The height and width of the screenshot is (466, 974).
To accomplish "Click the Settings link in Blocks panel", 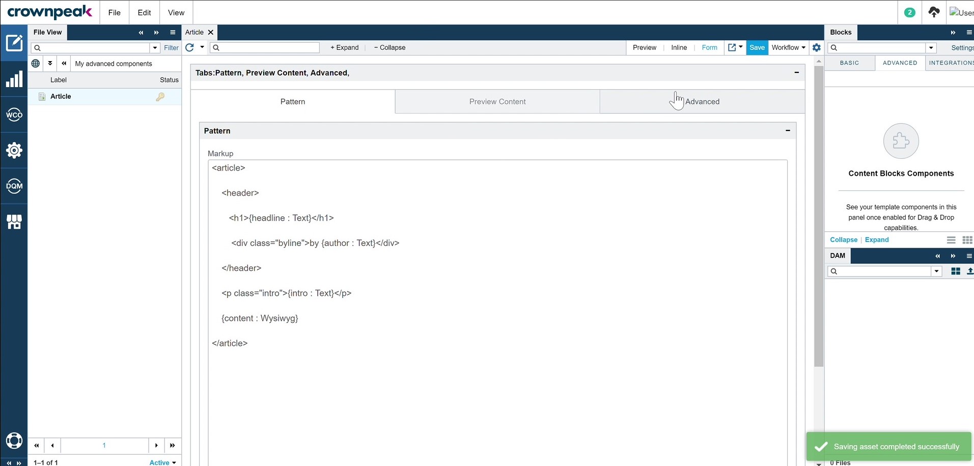I will pyautogui.click(x=962, y=48).
